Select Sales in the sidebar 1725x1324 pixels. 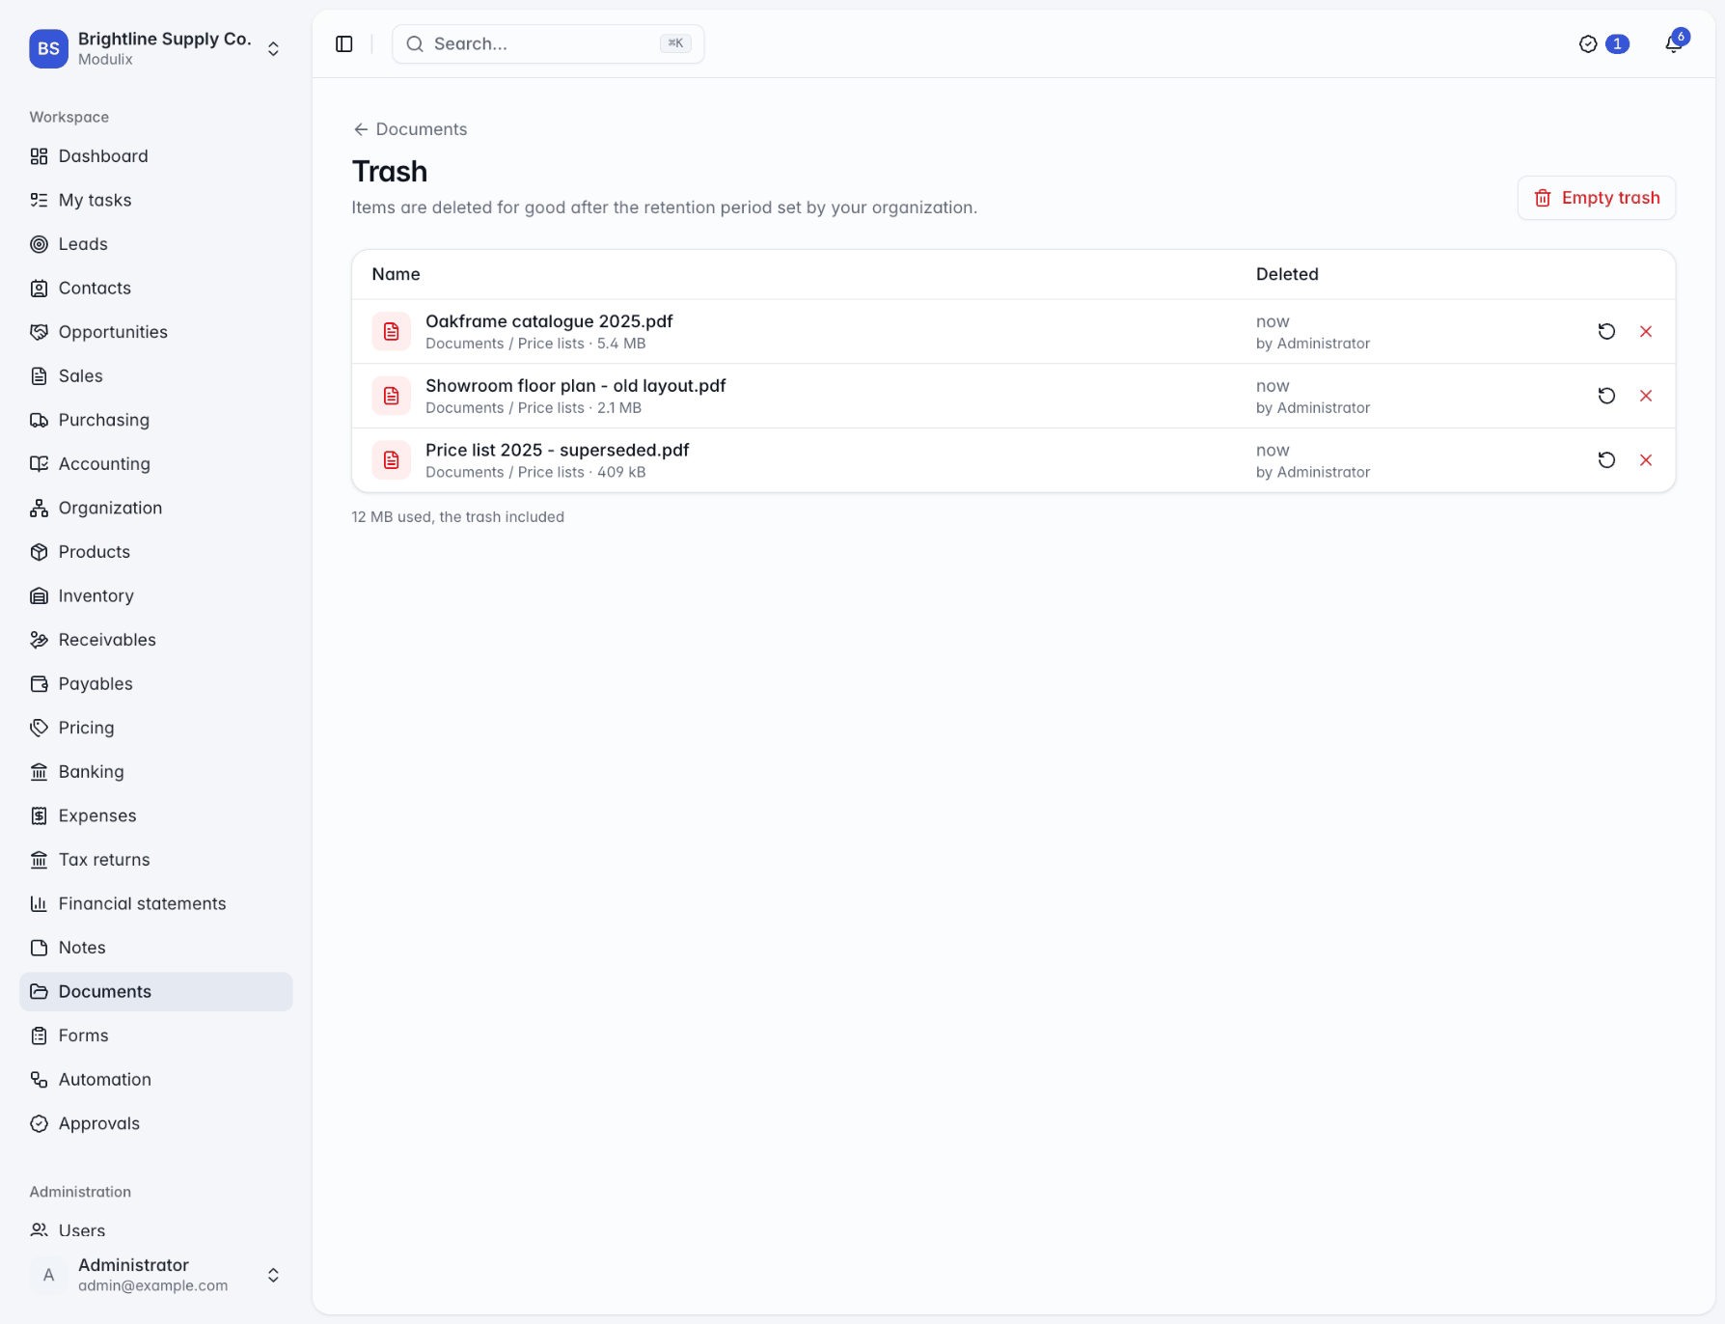[x=155, y=375]
